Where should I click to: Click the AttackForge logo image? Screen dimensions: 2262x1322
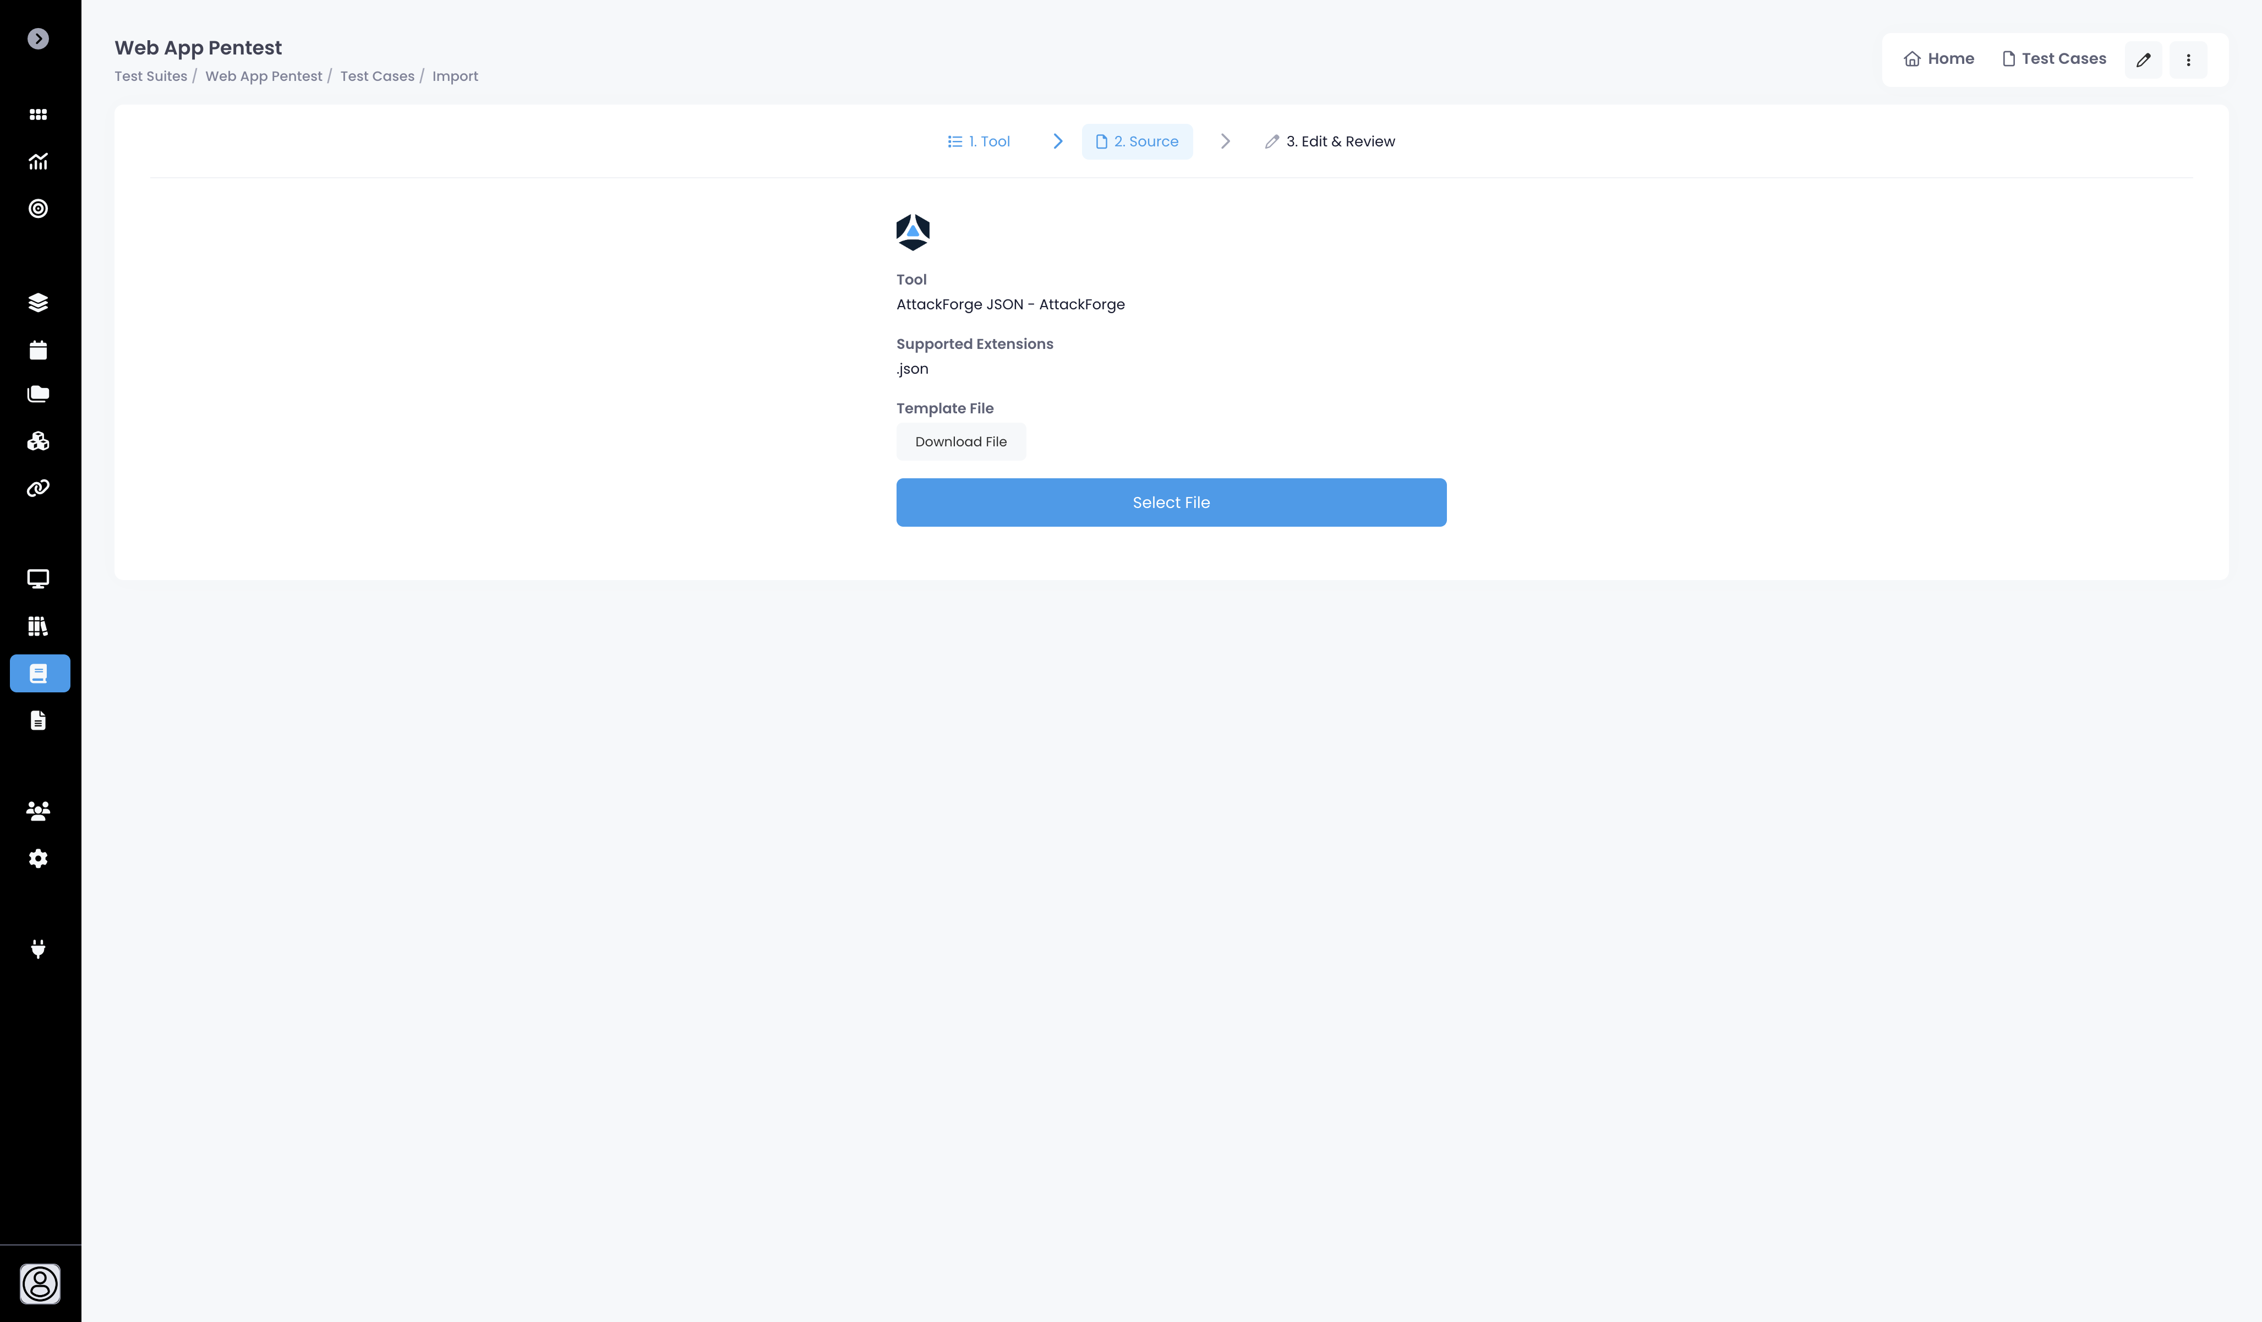pyautogui.click(x=913, y=232)
